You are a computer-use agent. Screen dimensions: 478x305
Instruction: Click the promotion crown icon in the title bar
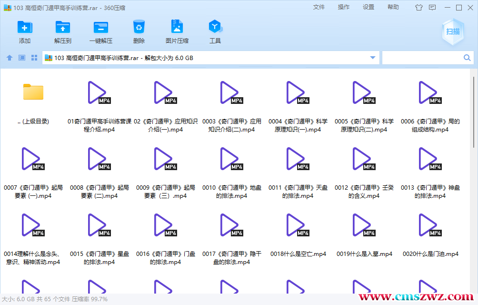coord(419,7)
